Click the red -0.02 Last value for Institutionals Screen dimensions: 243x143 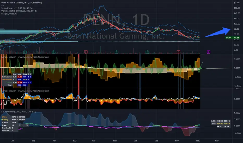pos(20,77)
